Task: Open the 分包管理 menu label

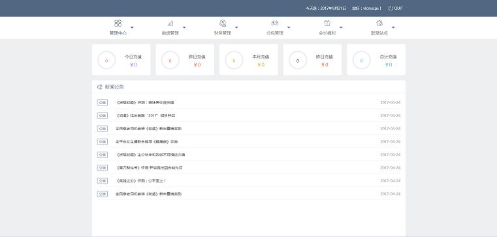Action: (274, 33)
